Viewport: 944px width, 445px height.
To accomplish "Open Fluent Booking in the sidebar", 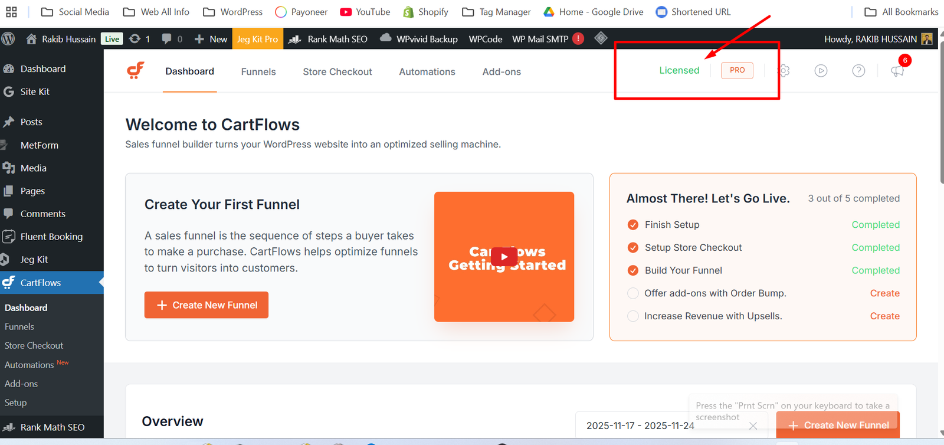I will tap(51, 237).
